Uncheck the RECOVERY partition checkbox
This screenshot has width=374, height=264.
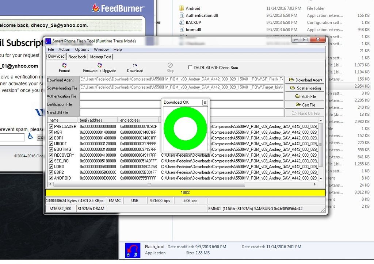[x=51, y=155]
